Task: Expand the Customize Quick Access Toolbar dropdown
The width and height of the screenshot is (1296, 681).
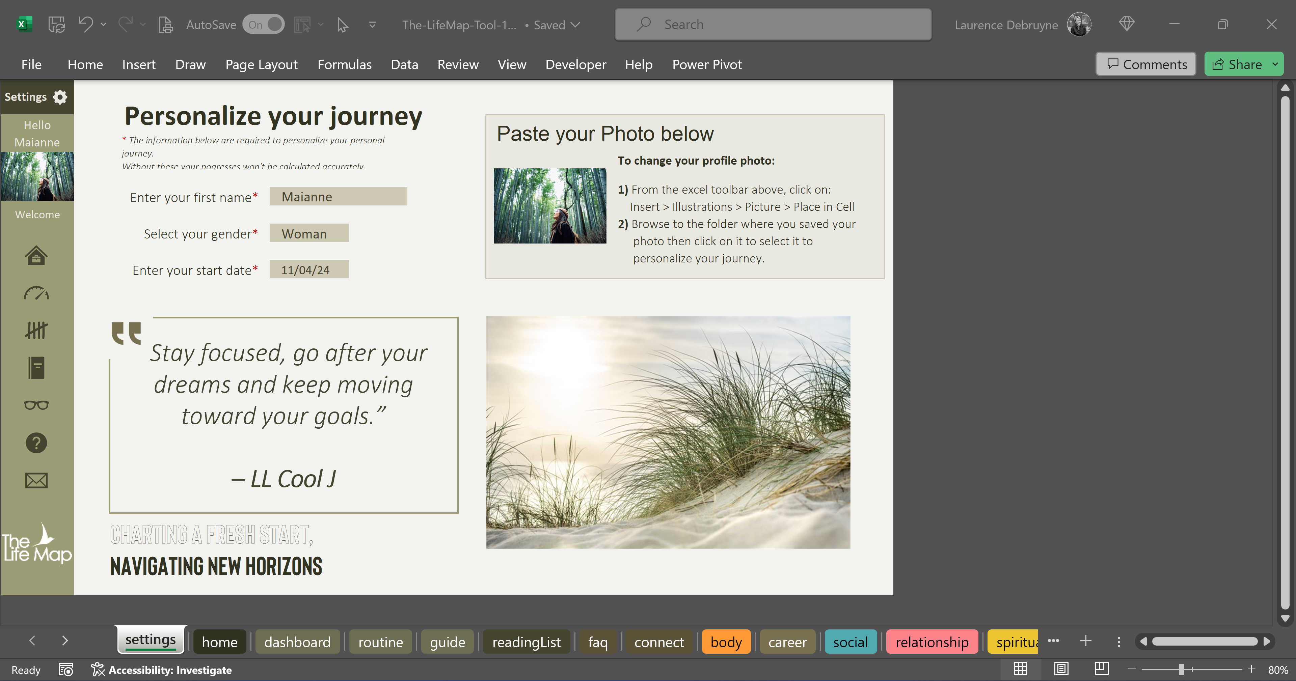Action: click(372, 24)
